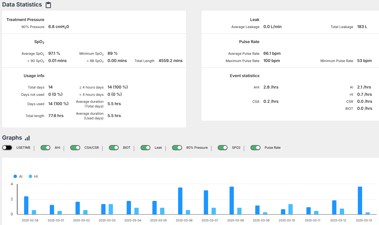Disable the SPO2 graph toggle
The image size is (379, 225).
coord(223,148)
